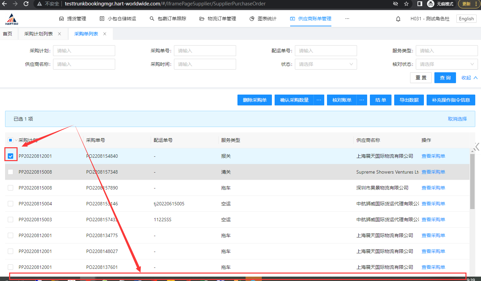The image size is (481, 281).
Task: Click the browser bookmark star icon
Action: click(x=406, y=4)
